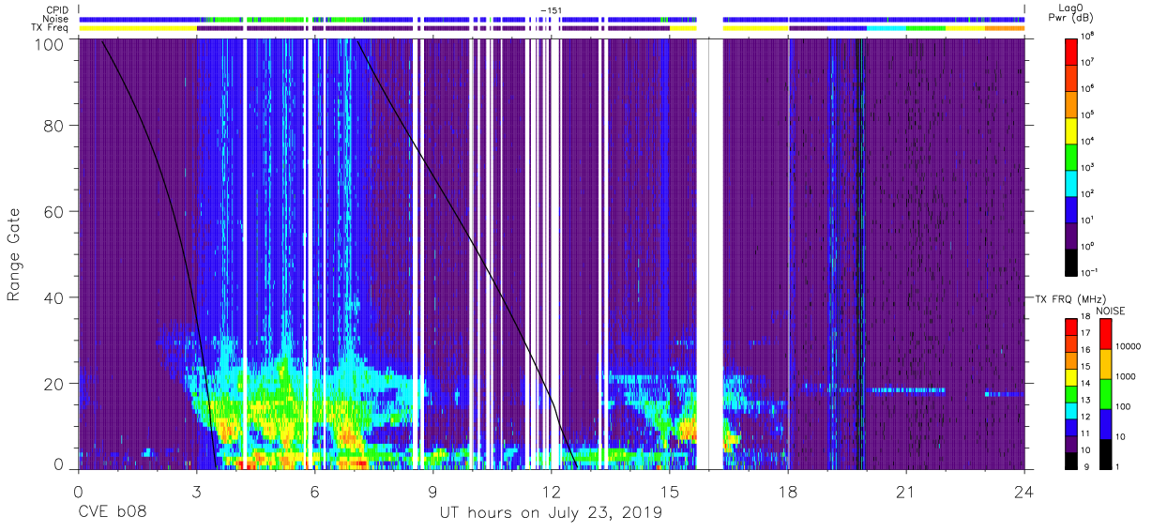Click the green segment of the TX Freq timeline bar

926,28
